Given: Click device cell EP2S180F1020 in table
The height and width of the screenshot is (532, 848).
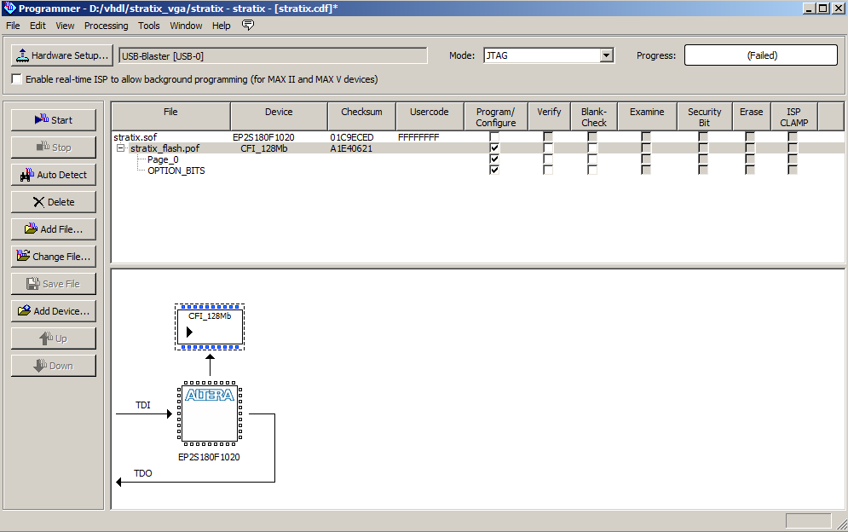Looking at the screenshot, I should pos(263,137).
